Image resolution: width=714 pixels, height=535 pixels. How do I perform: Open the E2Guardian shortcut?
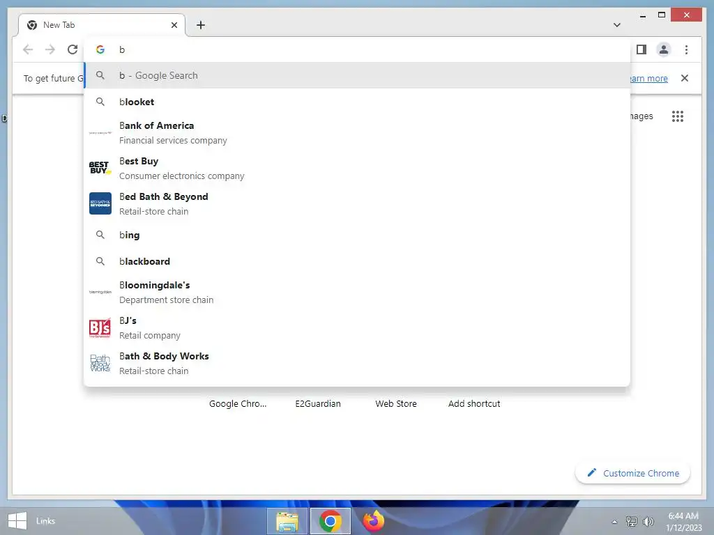318,403
